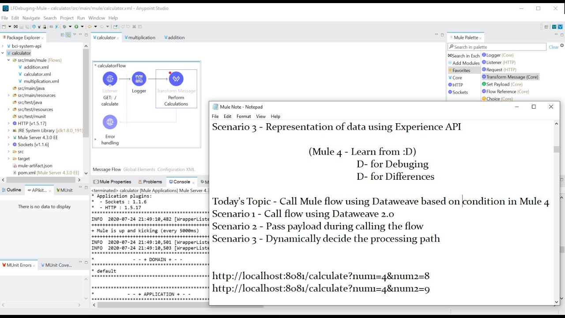This screenshot has height=318, width=565.
Task: Open Anypoint Studio Run menu
Action: coord(81,18)
